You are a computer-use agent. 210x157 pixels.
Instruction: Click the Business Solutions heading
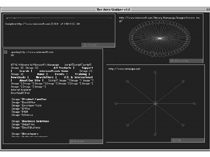pos(36,121)
